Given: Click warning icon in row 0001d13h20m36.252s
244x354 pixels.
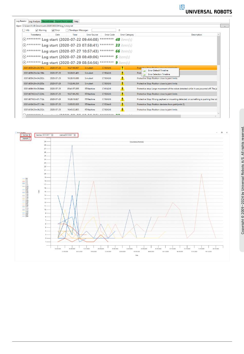Looking at the screenshot, I should pos(123,110).
